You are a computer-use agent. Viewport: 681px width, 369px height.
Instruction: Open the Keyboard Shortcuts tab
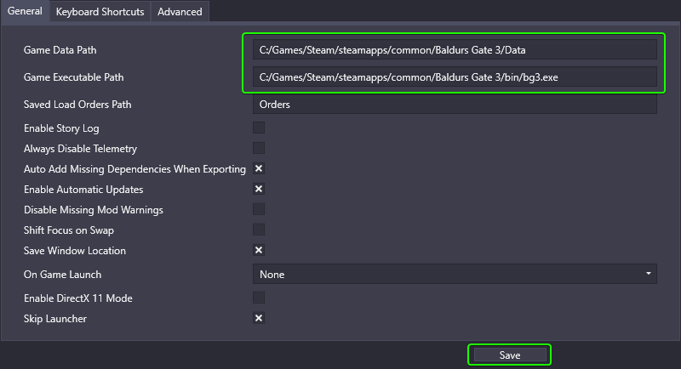pyautogui.click(x=100, y=11)
